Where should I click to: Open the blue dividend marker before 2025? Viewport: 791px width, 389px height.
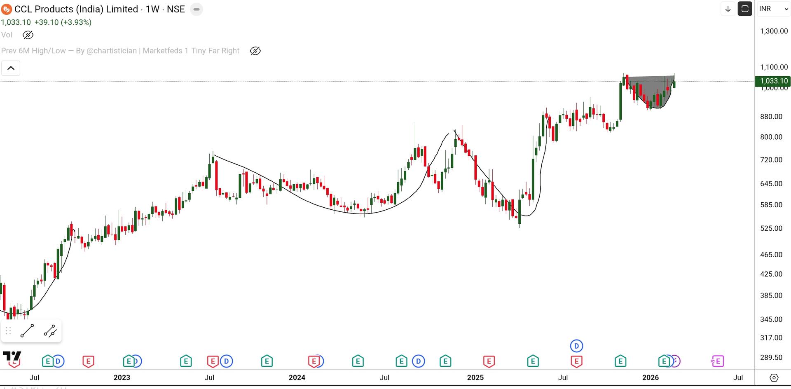(419, 361)
